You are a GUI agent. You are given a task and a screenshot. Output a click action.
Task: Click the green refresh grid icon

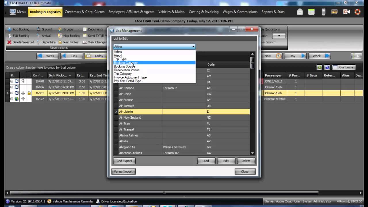(x=319, y=67)
